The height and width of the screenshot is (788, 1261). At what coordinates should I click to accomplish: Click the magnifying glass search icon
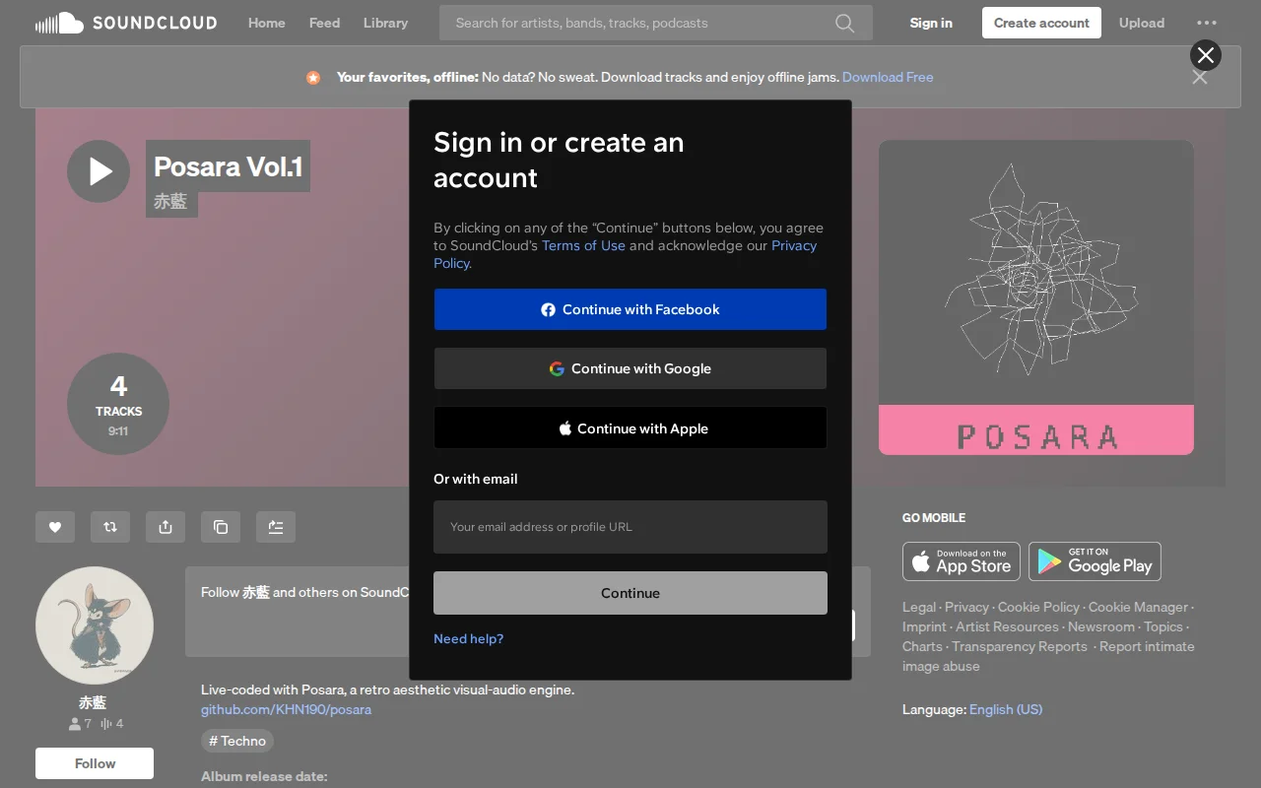(845, 23)
